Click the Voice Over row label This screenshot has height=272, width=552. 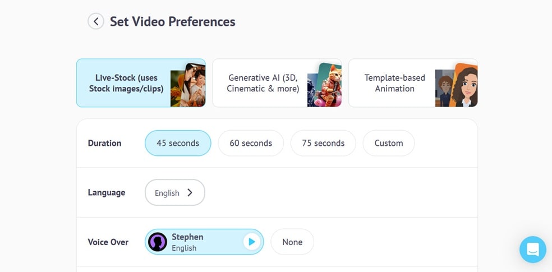pyautogui.click(x=108, y=242)
